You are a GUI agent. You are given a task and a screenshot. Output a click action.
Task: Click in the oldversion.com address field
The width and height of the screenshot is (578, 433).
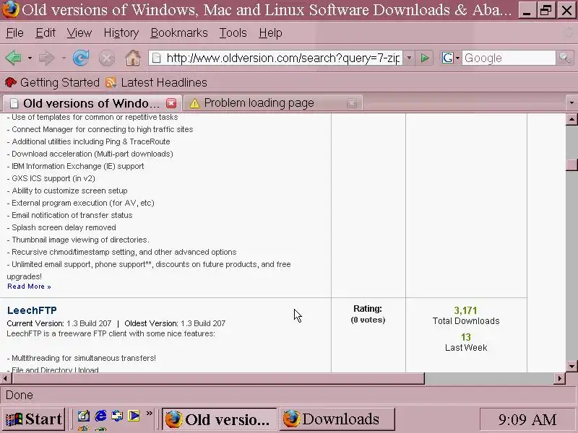[282, 58]
